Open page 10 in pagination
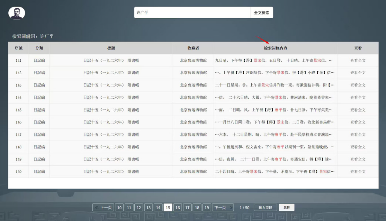386x221 pixels. tap(119, 207)
